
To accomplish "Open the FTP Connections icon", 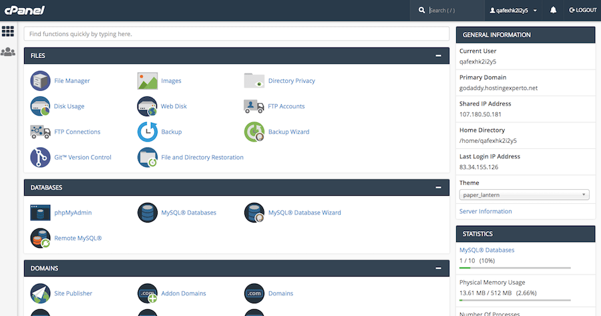I will [40, 132].
